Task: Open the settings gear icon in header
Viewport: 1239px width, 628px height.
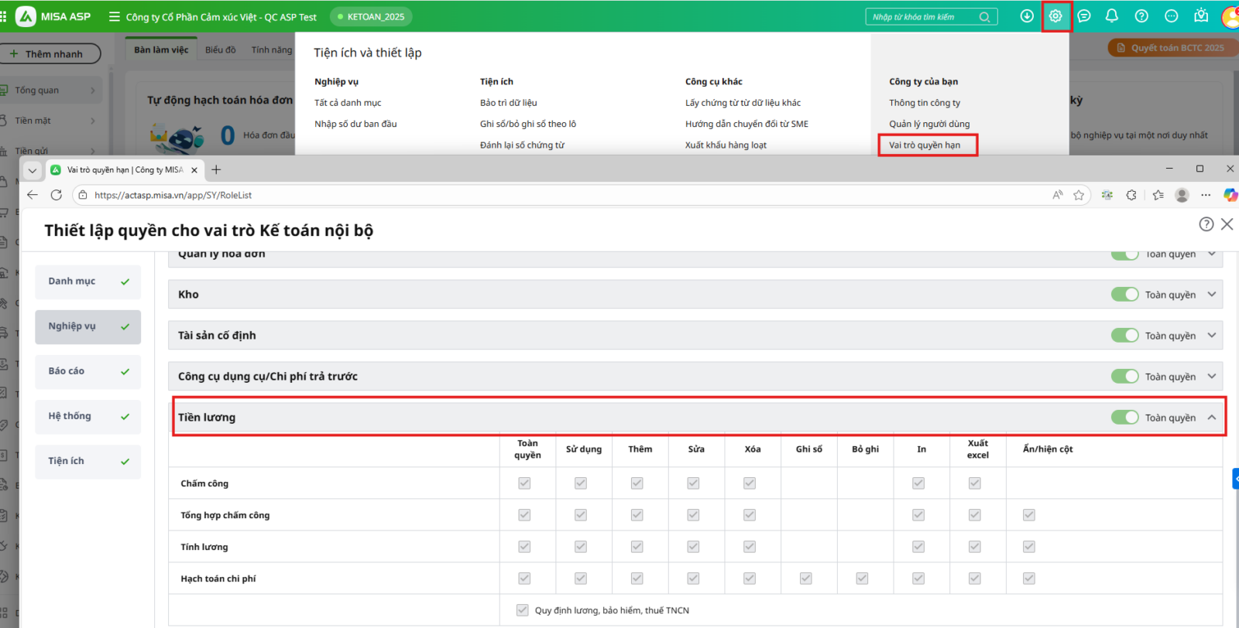Action: 1055,16
